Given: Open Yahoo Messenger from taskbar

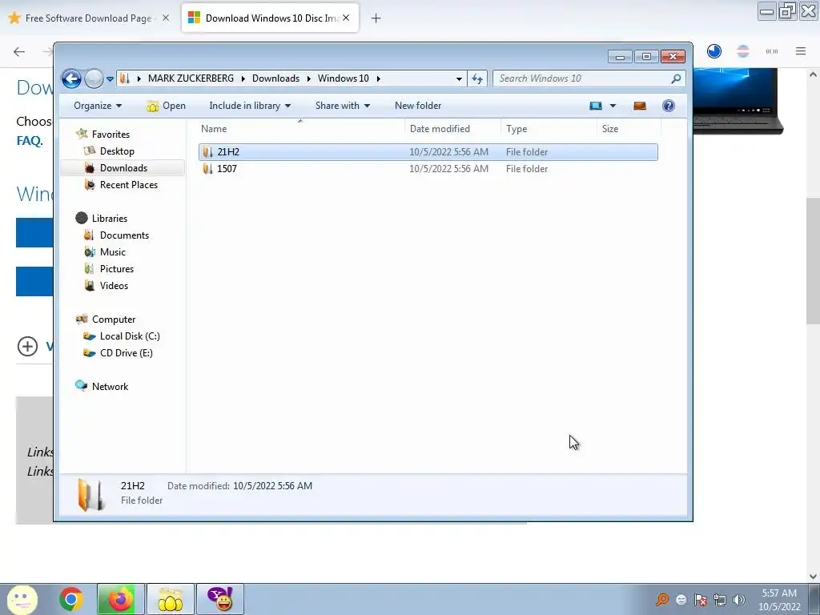Looking at the screenshot, I should 220,599.
